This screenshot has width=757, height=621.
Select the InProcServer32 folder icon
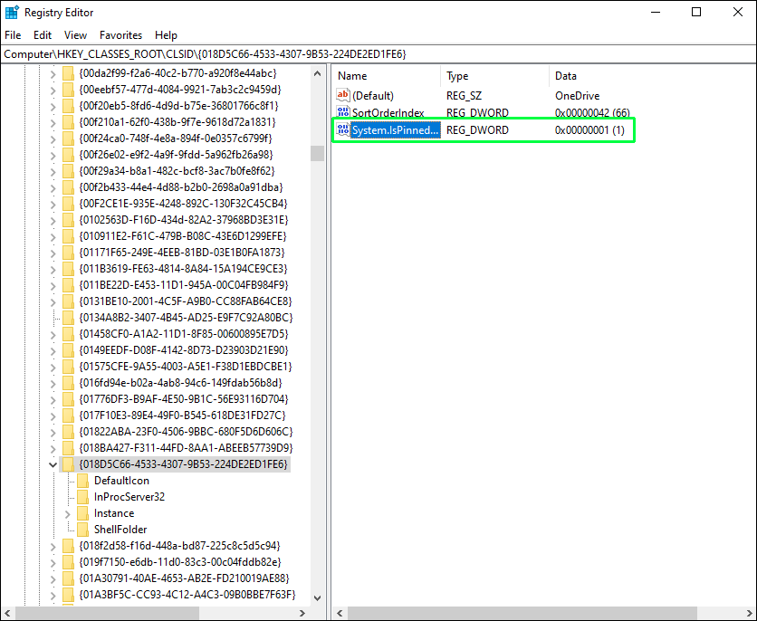(x=83, y=497)
